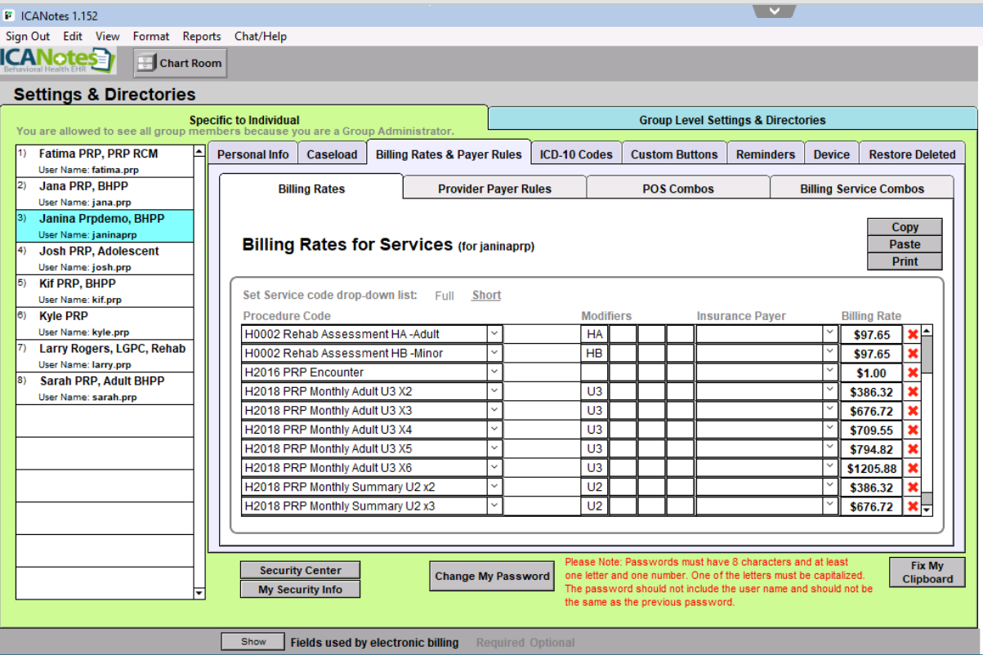
Task: Open procedure code dropdown for H2016 PRP Encounter
Action: tap(494, 373)
